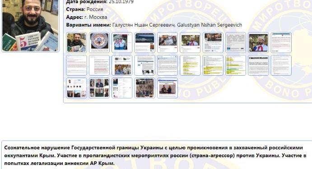This screenshot has width=312, height=169.
Task: Open thumbnail with dark photo above a details table
Action: point(213,42)
